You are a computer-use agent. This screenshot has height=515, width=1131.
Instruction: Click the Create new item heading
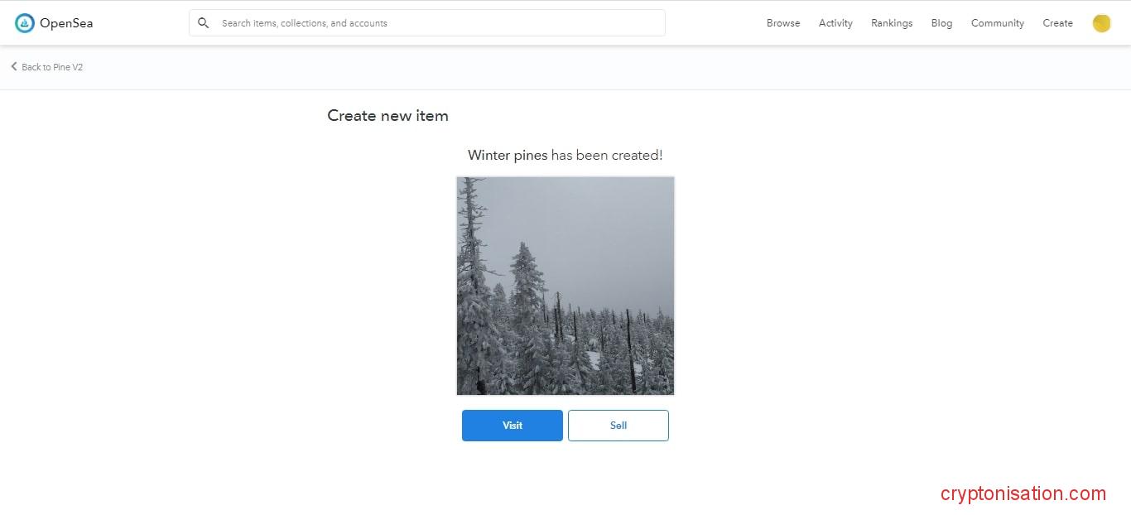pos(387,116)
